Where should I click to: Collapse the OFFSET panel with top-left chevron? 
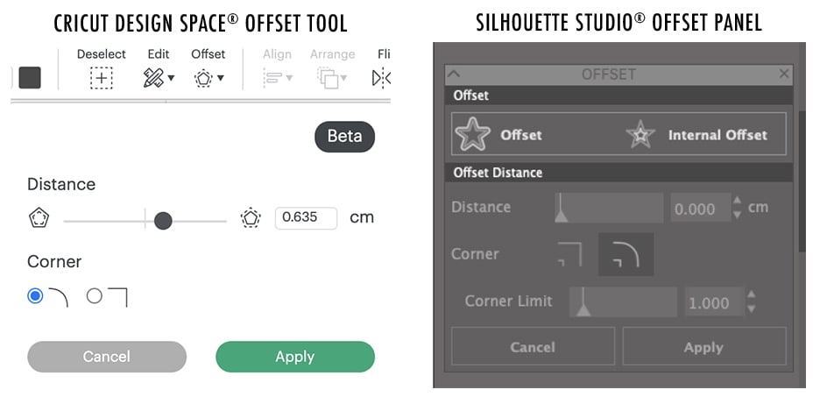(x=454, y=74)
